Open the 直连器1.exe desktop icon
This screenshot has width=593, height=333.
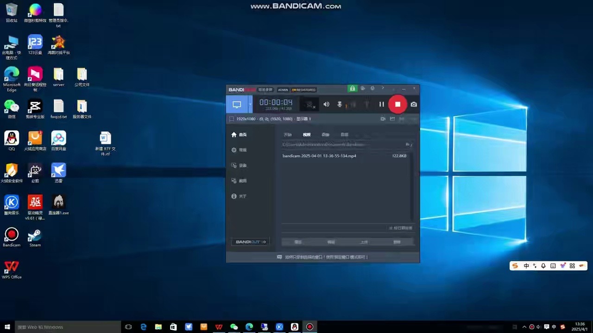58,205
